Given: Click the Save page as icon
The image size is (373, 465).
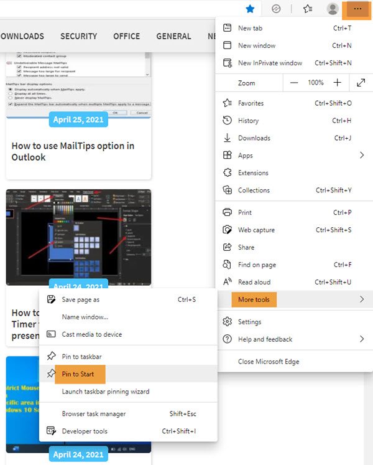Looking at the screenshot, I should (51, 299).
